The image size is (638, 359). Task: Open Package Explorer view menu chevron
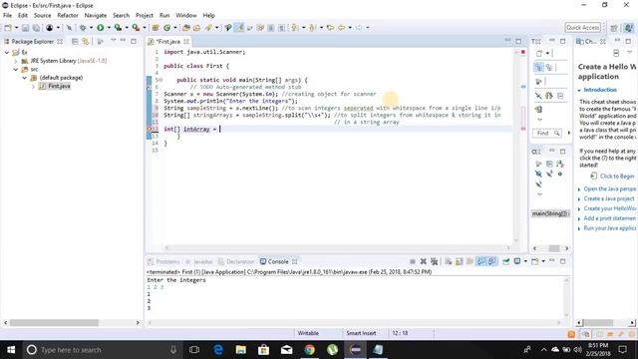coord(113,41)
